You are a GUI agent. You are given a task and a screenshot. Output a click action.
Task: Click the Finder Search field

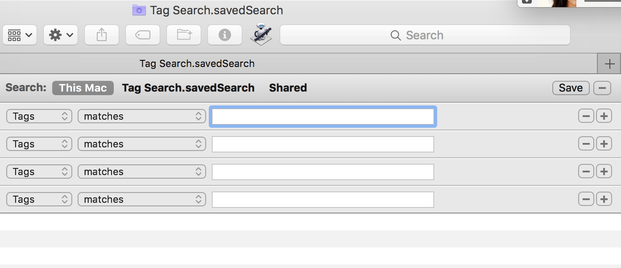pos(425,35)
